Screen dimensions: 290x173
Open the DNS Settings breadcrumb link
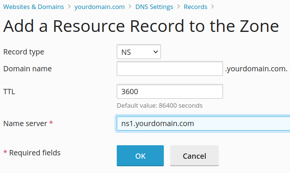154,7
